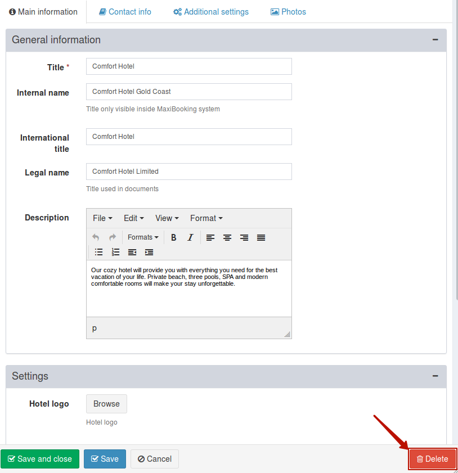Increase indent in description editor

(149, 252)
